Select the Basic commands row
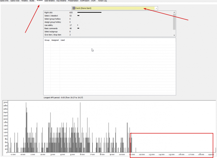The height and width of the screenshot is (158, 217). point(108,28)
